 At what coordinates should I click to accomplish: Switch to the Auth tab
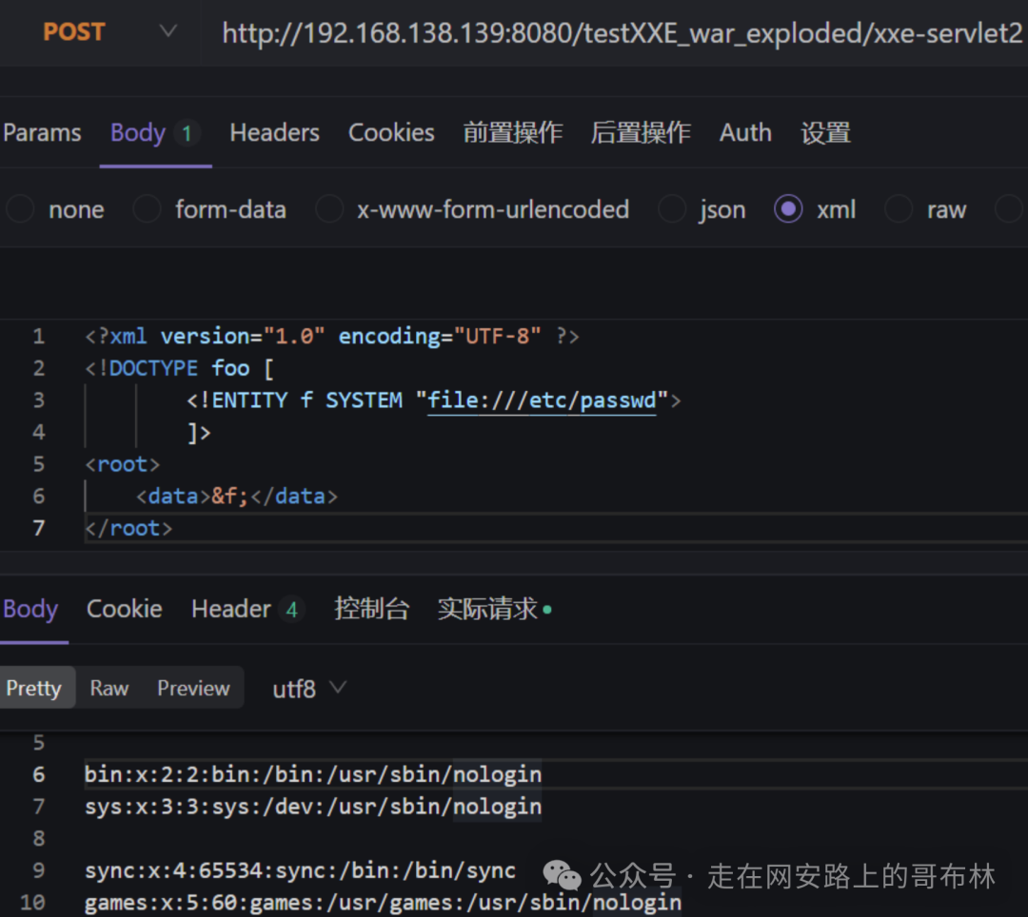click(745, 133)
